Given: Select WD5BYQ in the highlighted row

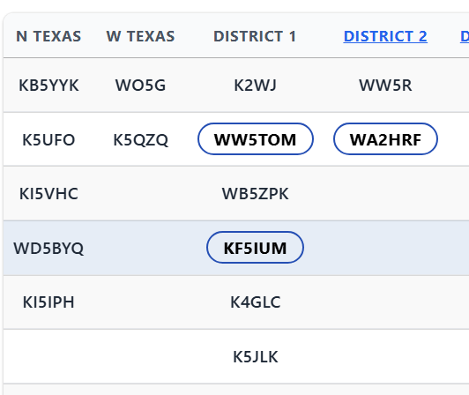Looking at the screenshot, I should pyautogui.click(x=48, y=248).
